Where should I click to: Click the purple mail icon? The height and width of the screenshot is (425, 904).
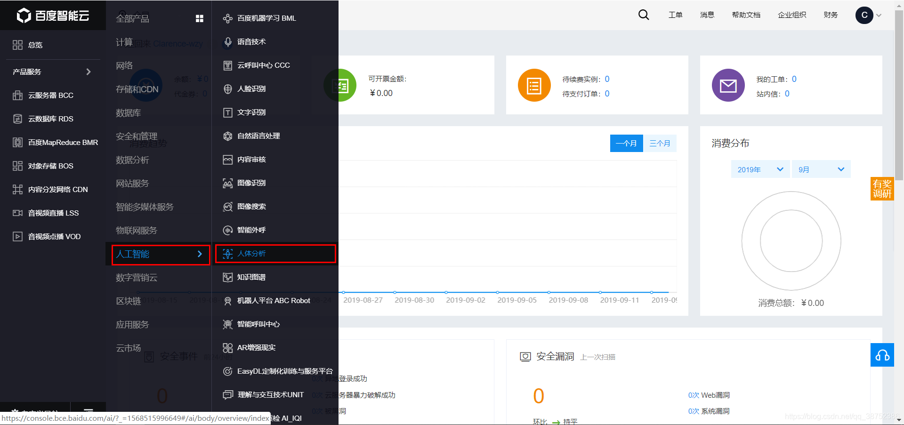(x=728, y=85)
